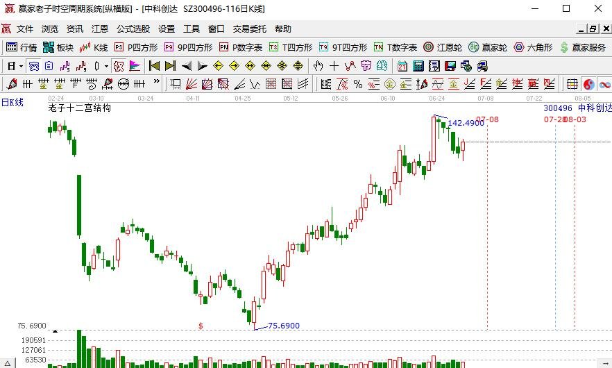Step back with black left arrow
Screen dimensions: 612x368
pyautogui.click(x=186, y=67)
